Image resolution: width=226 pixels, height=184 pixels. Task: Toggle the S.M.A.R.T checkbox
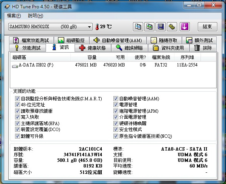coord(17,99)
